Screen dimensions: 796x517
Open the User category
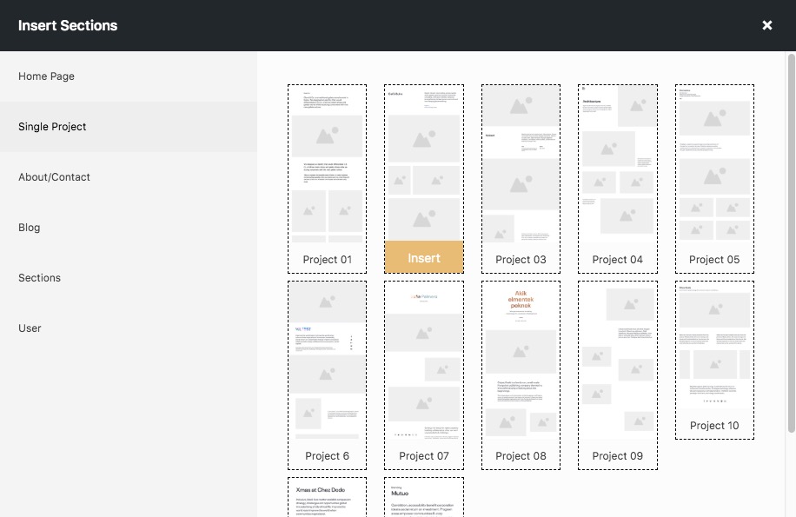point(129,328)
